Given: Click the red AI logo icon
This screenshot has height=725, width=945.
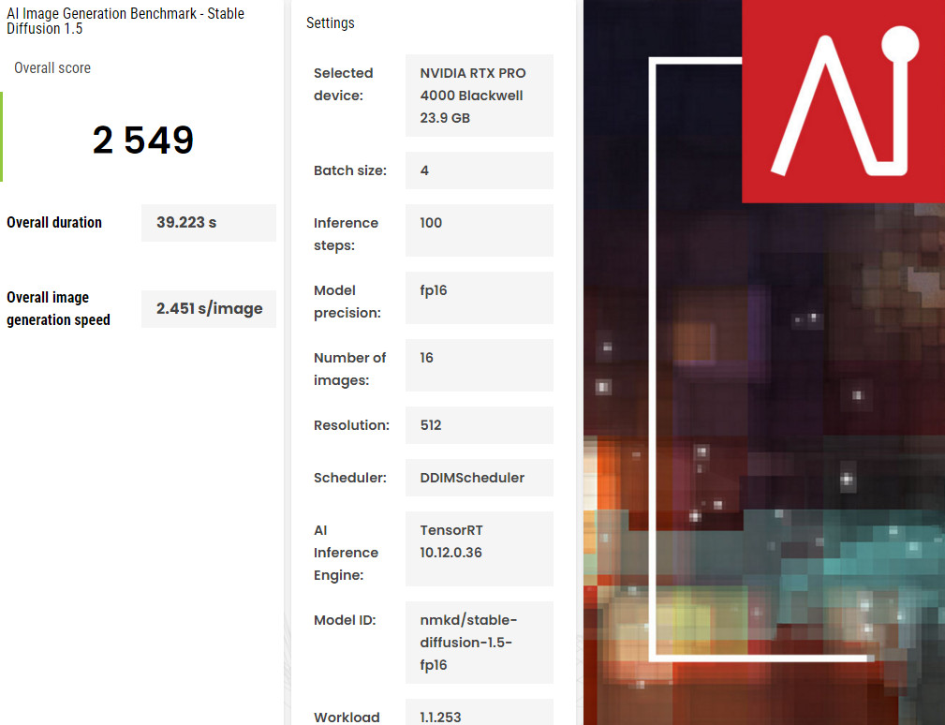Looking at the screenshot, I should 843,101.
